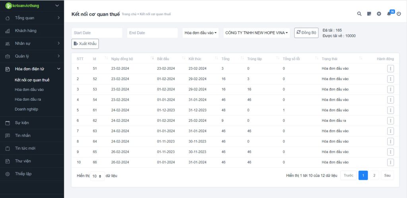Open action menu for row Id 61
Image resolution: width=407 pixels, height=198 pixels.
[x=390, y=110]
